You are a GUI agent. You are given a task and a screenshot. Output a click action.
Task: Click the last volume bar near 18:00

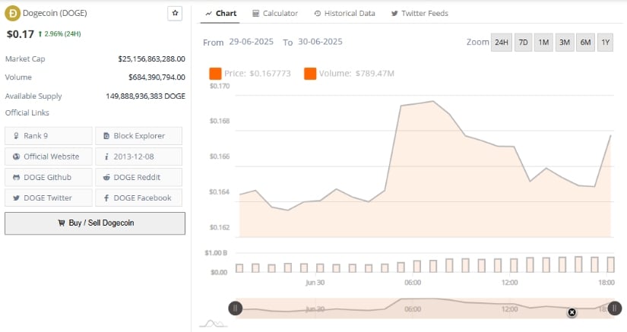(x=610, y=265)
